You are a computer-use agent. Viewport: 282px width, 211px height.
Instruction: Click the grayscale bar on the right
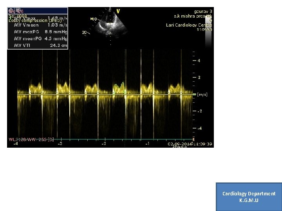208,32
